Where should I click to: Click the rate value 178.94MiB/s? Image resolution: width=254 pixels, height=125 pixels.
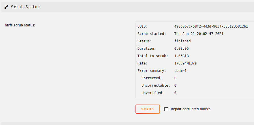pyautogui.click(x=185, y=63)
